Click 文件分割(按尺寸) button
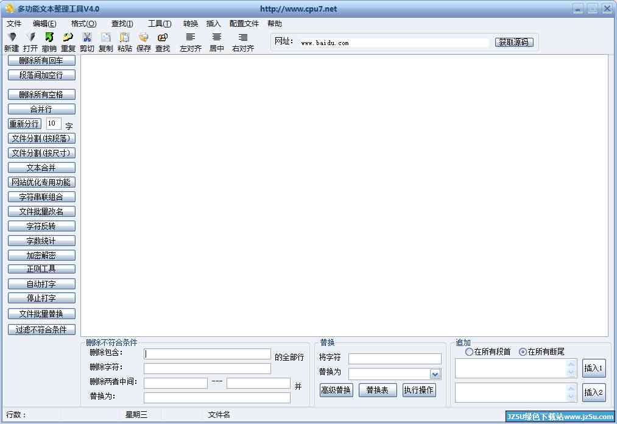 tap(41, 153)
